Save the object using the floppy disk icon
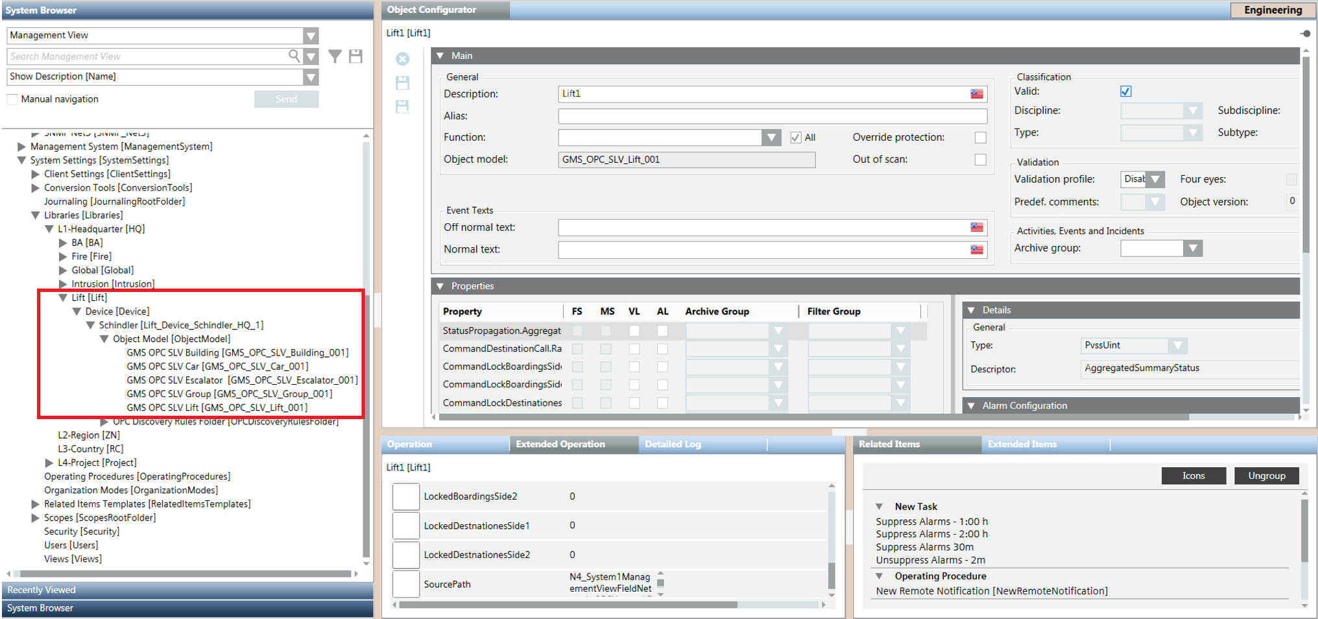Screen dimensions: 1318x619 click(402, 83)
